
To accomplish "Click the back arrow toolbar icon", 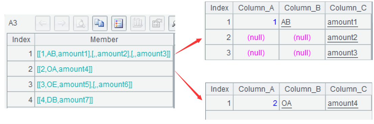I will point(43,23).
